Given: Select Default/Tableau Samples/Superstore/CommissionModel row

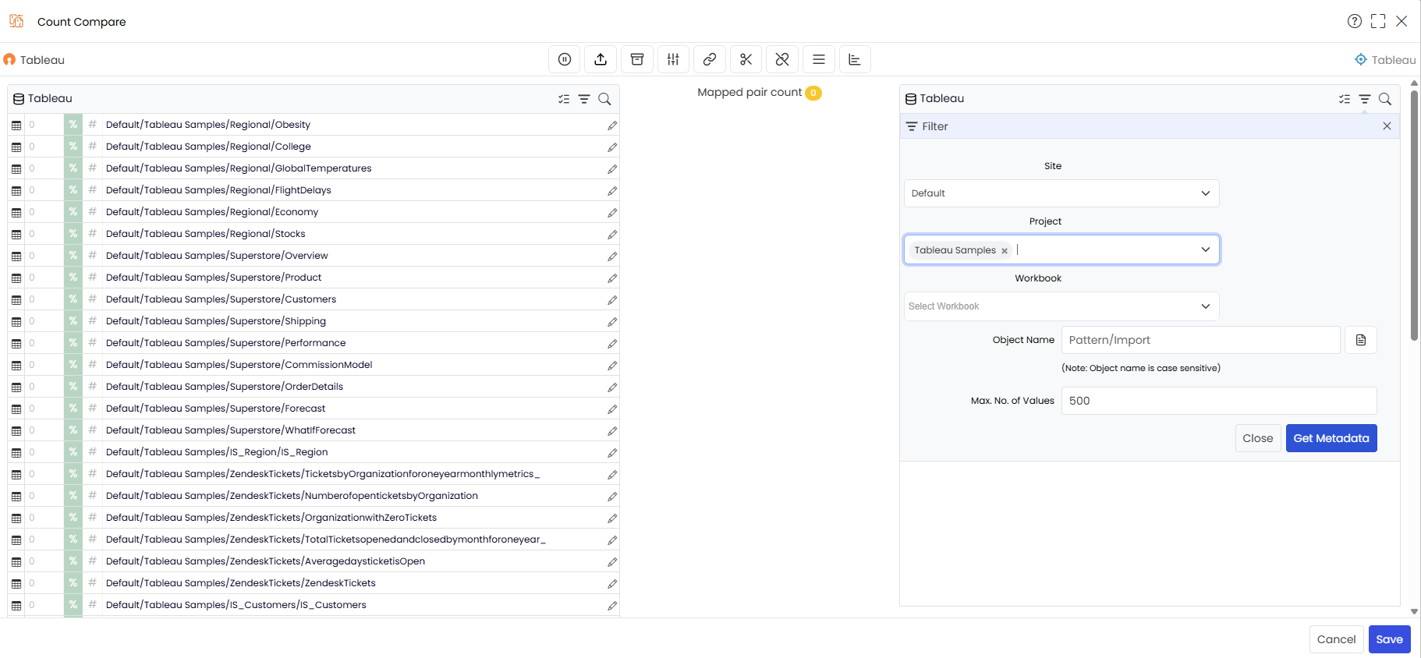Looking at the screenshot, I should [314, 365].
